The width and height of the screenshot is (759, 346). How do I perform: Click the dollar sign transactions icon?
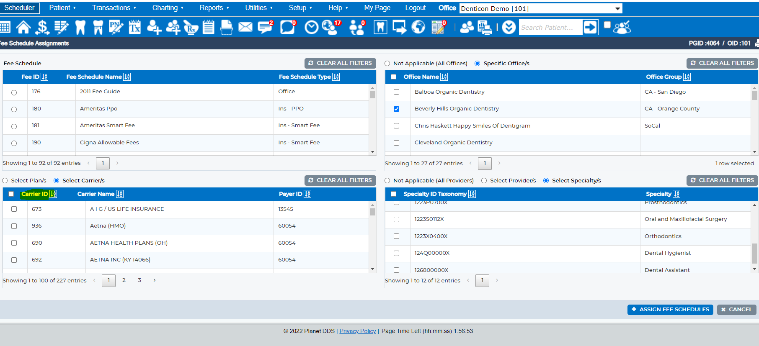(42, 27)
